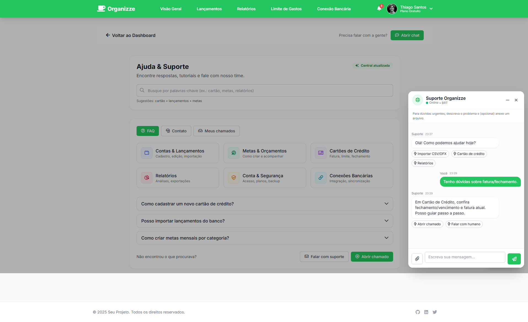This screenshot has width=528, height=322.
Task: Open Metas & Orçamentos category card
Action: pos(265,153)
